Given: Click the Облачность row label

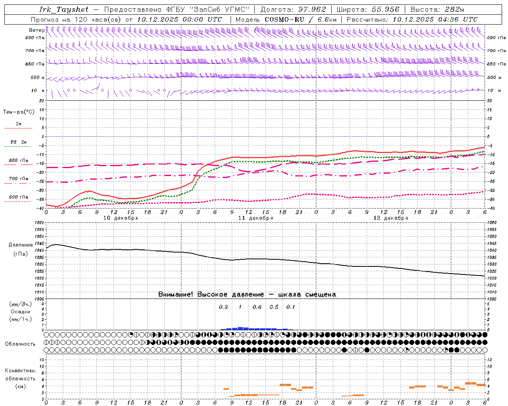Looking at the screenshot, I should click(20, 344).
